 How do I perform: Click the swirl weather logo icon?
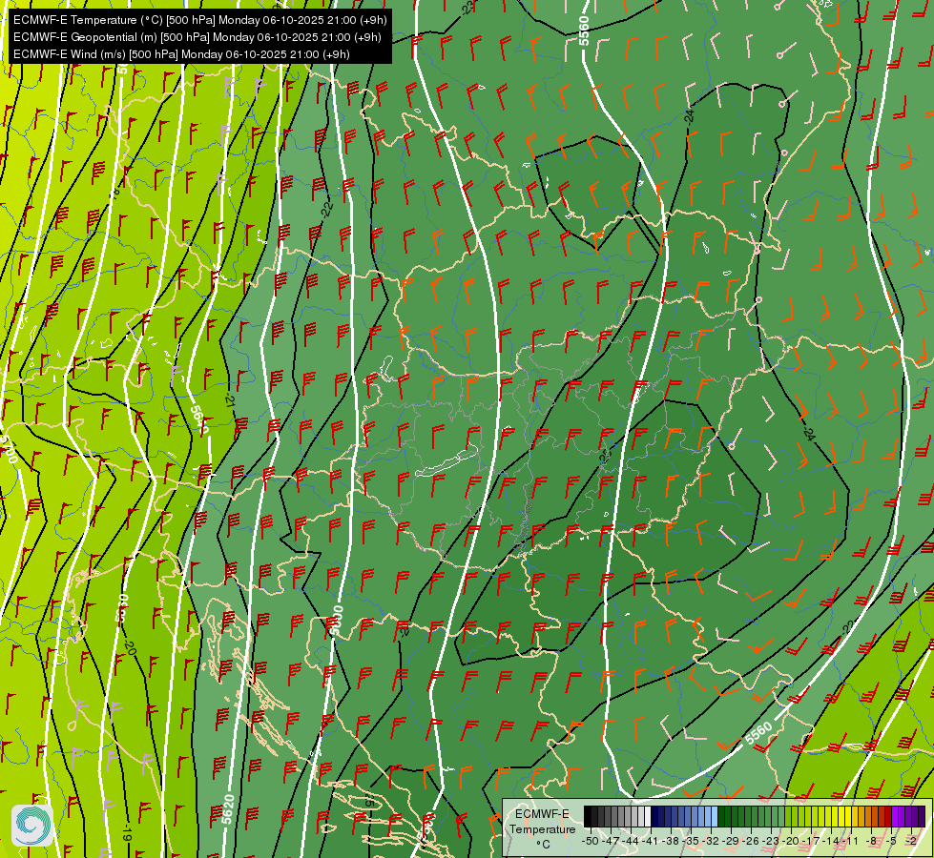pos(32,825)
